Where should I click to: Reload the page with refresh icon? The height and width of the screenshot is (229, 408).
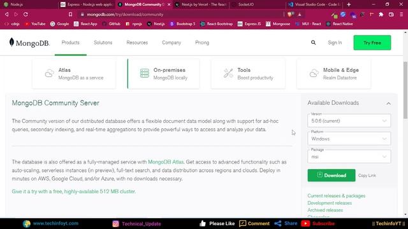[x=25, y=14]
